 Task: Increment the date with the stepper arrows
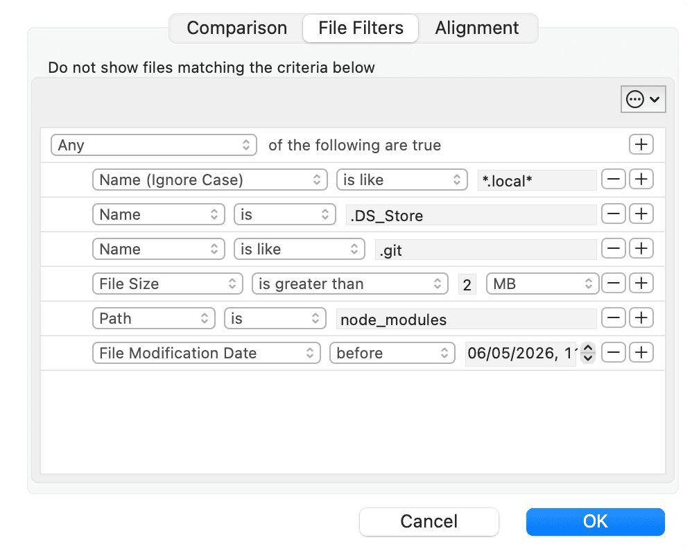pos(587,348)
